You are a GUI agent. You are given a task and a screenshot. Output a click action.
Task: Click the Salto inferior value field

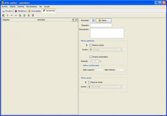click(122, 70)
